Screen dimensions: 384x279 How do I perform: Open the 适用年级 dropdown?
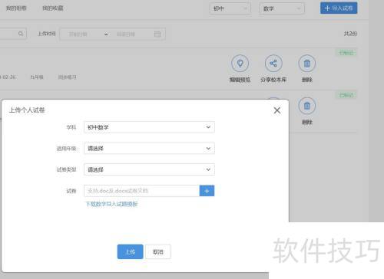[149, 148]
